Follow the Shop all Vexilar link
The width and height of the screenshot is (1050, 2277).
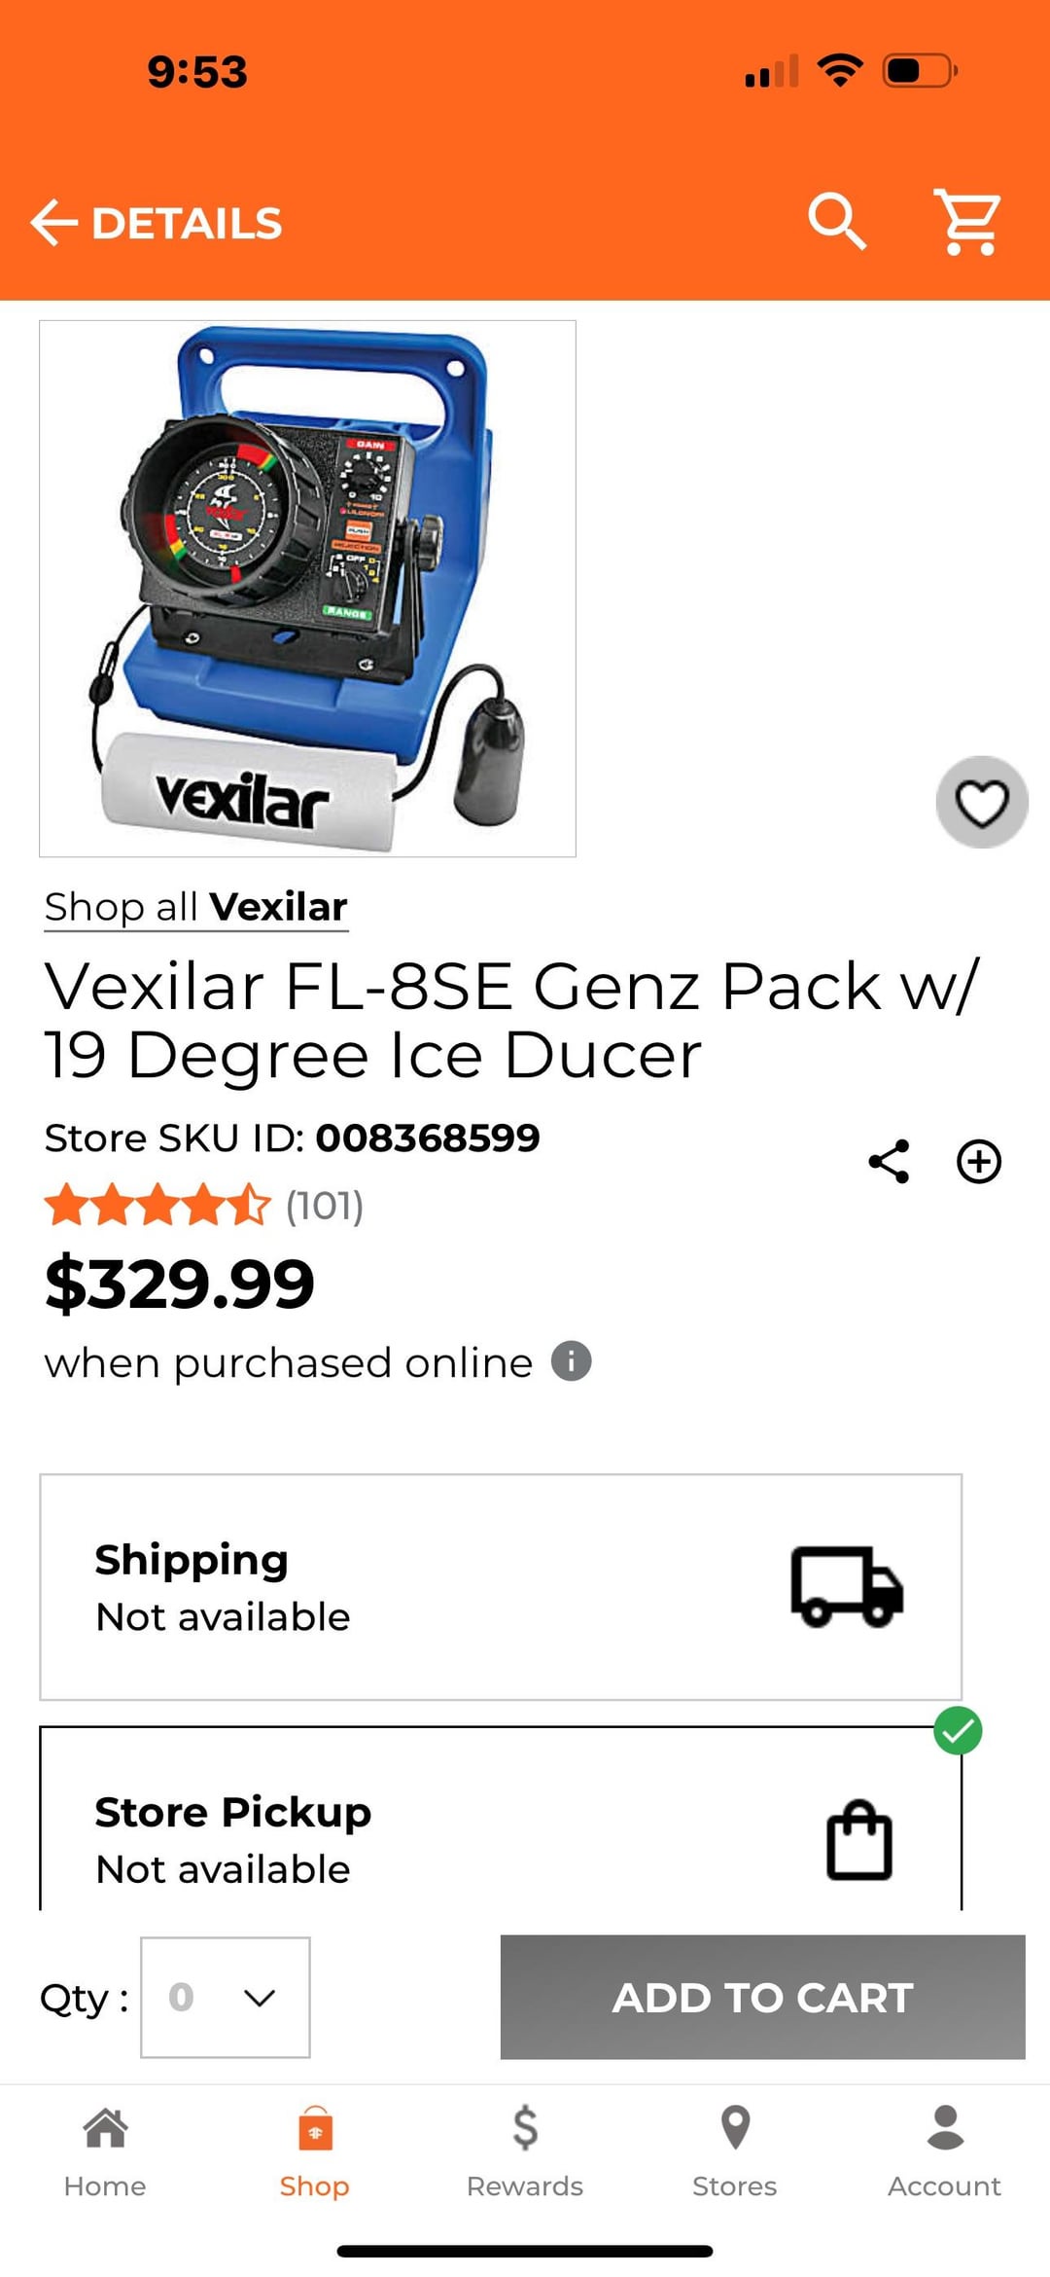tap(195, 907)
